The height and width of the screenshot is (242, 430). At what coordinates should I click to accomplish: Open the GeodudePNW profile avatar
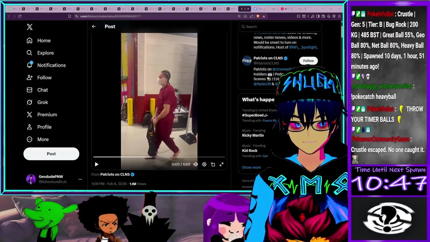tap(31, 179)
